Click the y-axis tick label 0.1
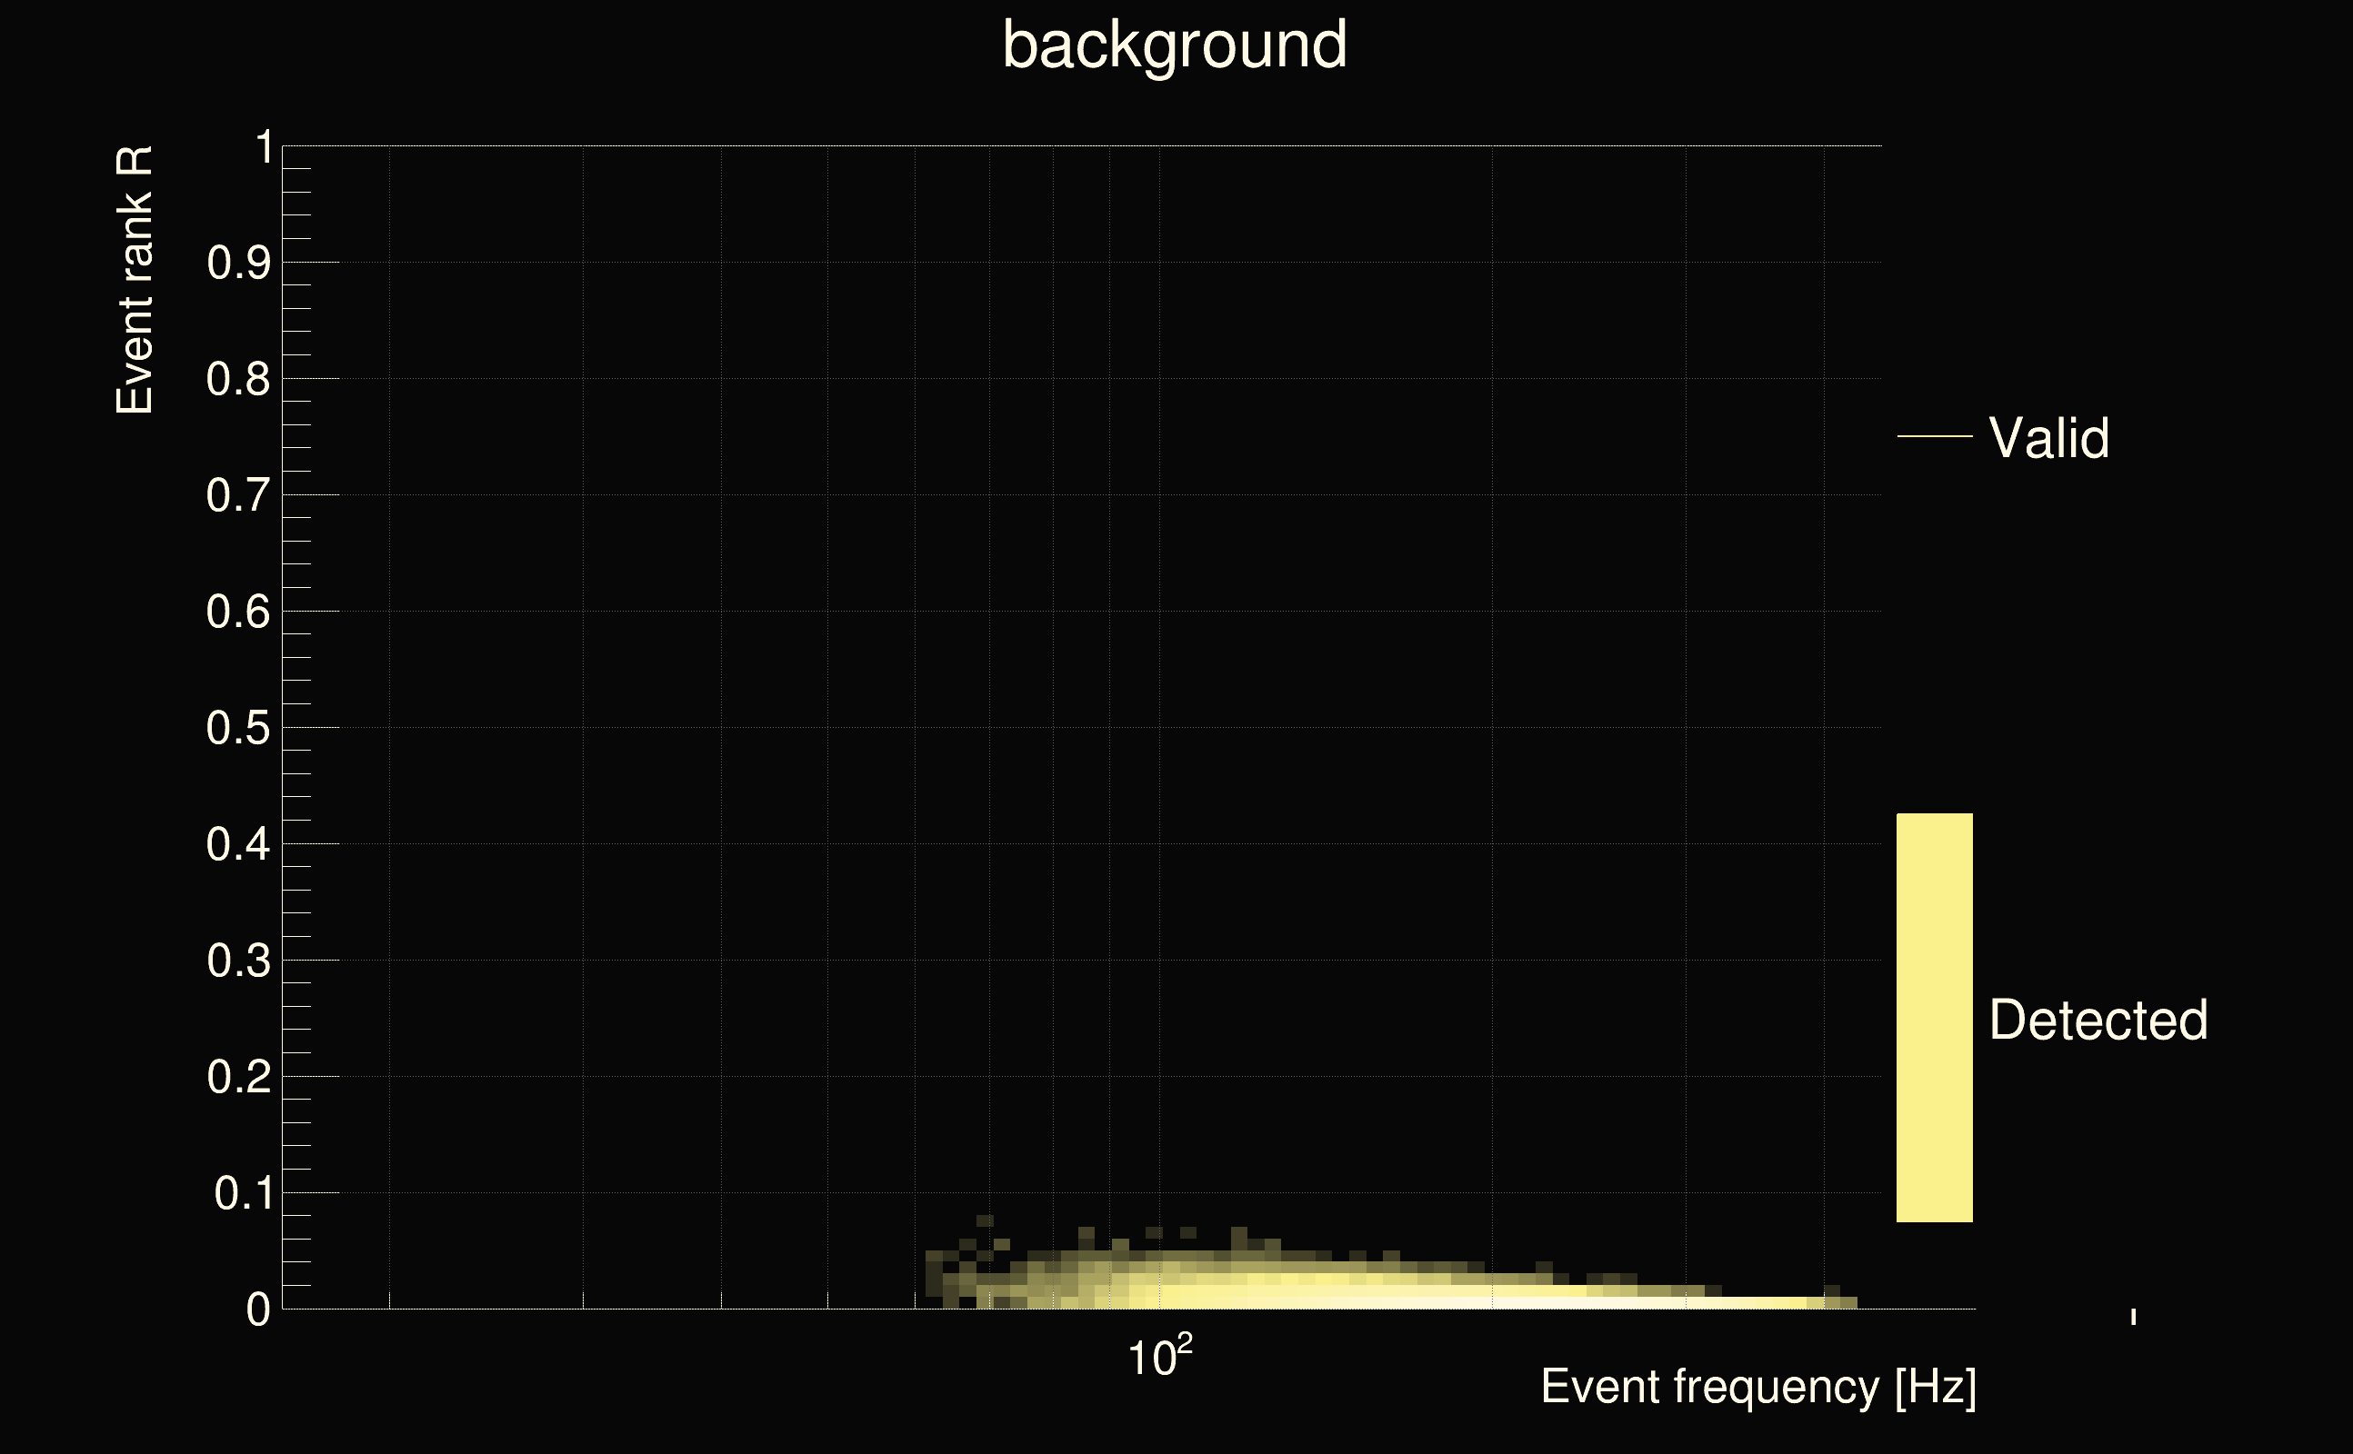 [243, 1194]
